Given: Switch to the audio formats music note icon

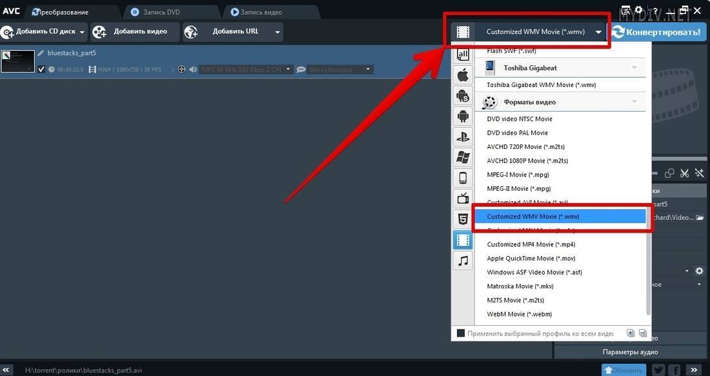Looking at the screenshot, I should (x=462, y=261).
